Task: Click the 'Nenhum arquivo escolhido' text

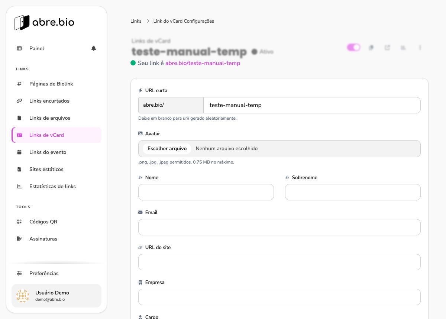Action: (x=227, y=148)
